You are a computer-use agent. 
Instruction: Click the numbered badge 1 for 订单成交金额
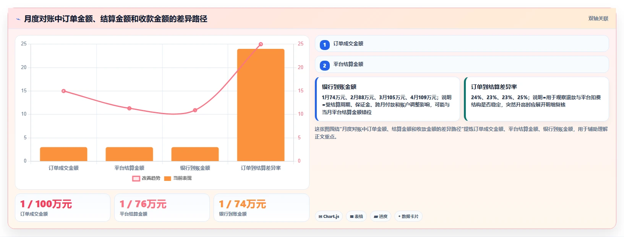tap(324, 45)
